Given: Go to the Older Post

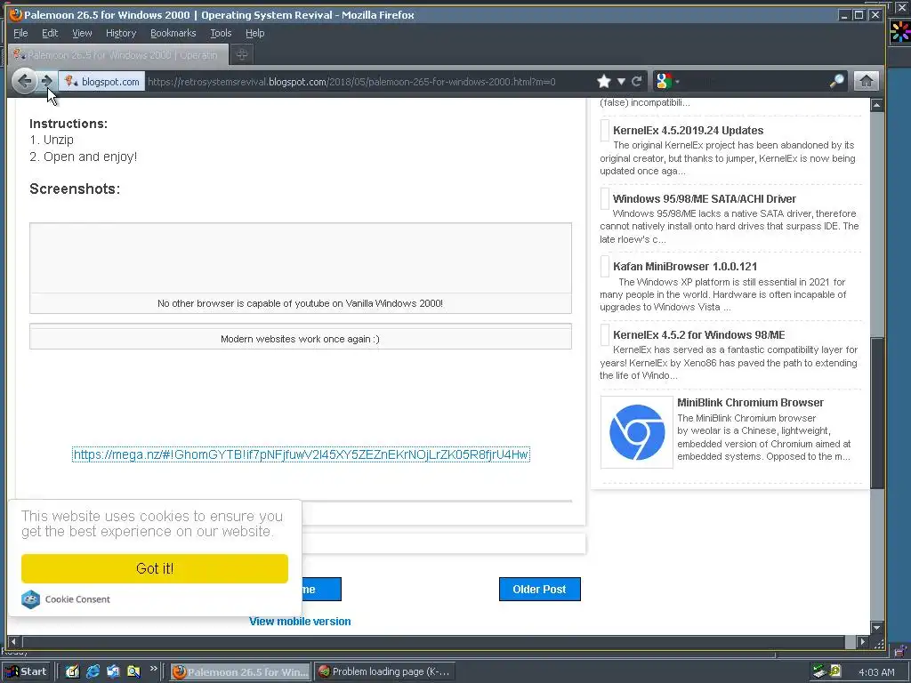Looking at the screenshot, I should coord(540,589).
